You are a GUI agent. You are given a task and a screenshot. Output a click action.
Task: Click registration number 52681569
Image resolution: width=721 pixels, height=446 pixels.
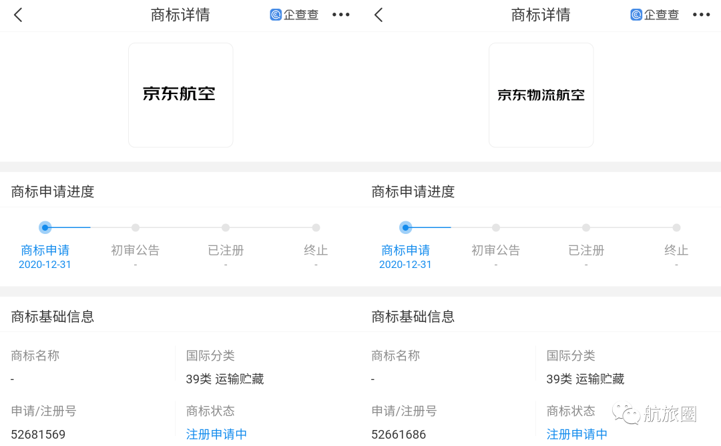[x=38, y=434]
